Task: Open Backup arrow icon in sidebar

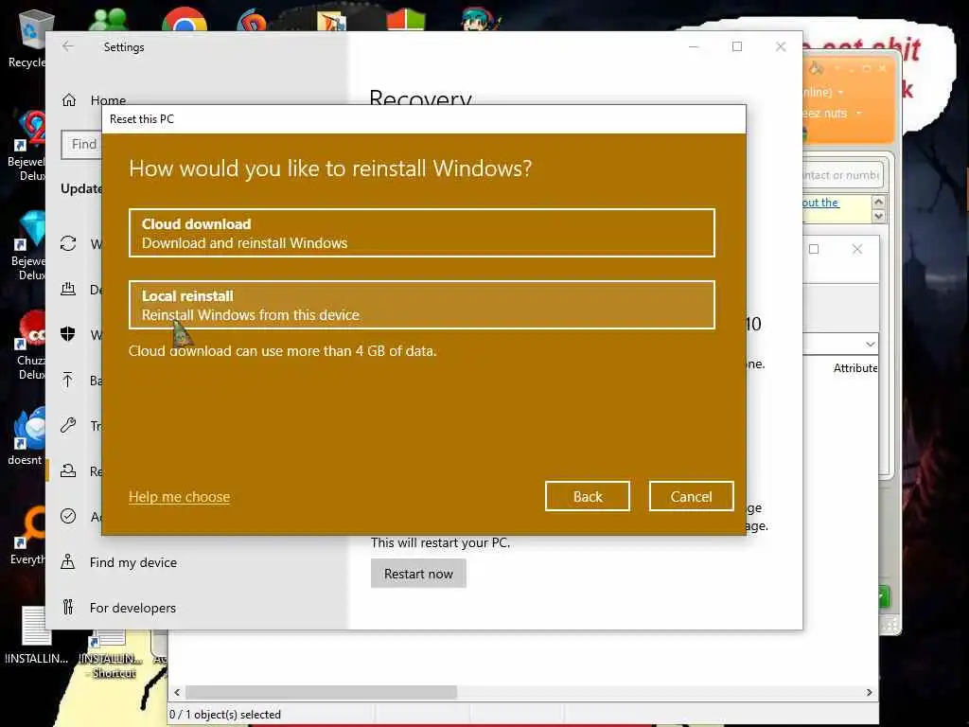Action: [68, 380]
